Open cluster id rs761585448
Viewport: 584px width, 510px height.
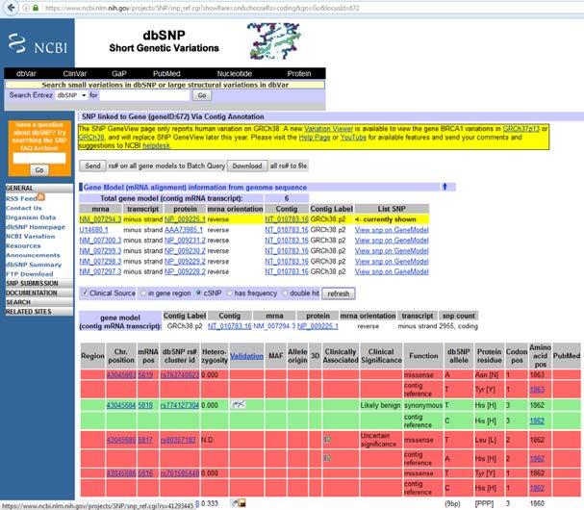click(180, 473)
